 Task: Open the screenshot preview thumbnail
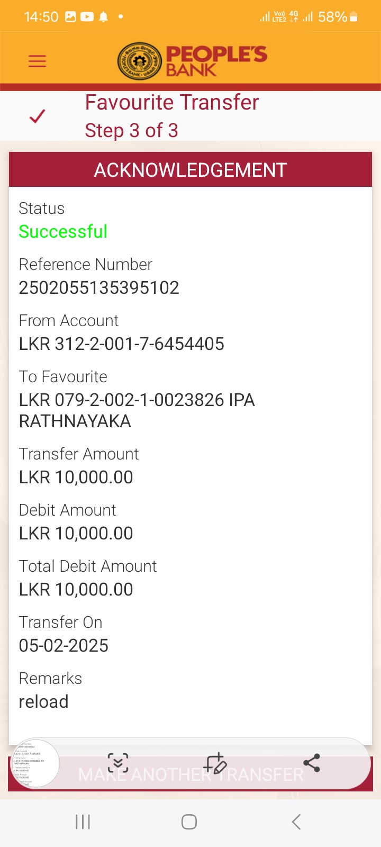[x=35, y=763]
